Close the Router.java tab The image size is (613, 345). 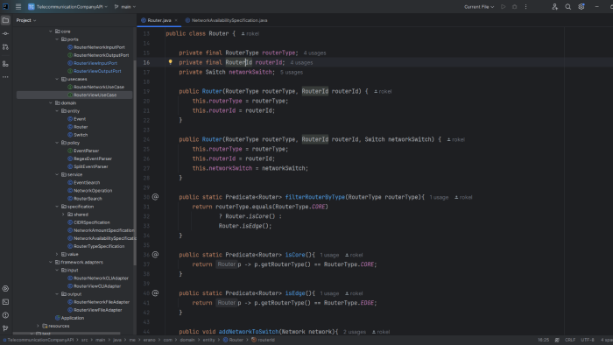[x=176, y=20]
